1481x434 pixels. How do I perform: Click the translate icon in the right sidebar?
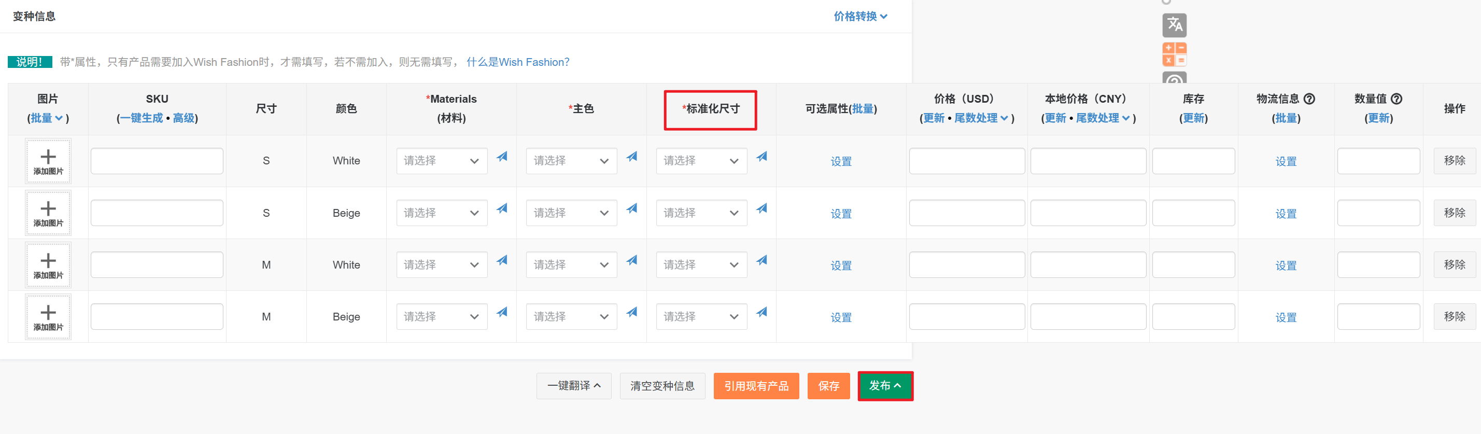pyautogui.click(x=1174, y=25)
